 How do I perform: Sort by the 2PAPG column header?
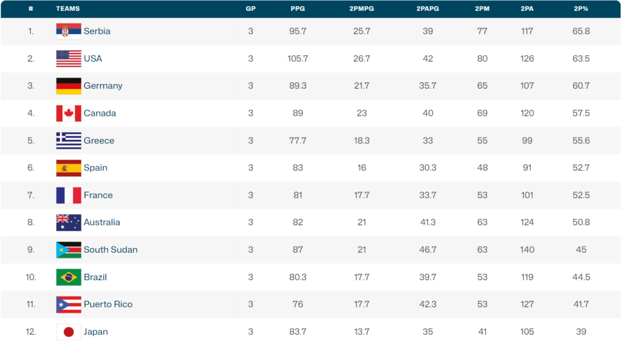pos(428,8)
